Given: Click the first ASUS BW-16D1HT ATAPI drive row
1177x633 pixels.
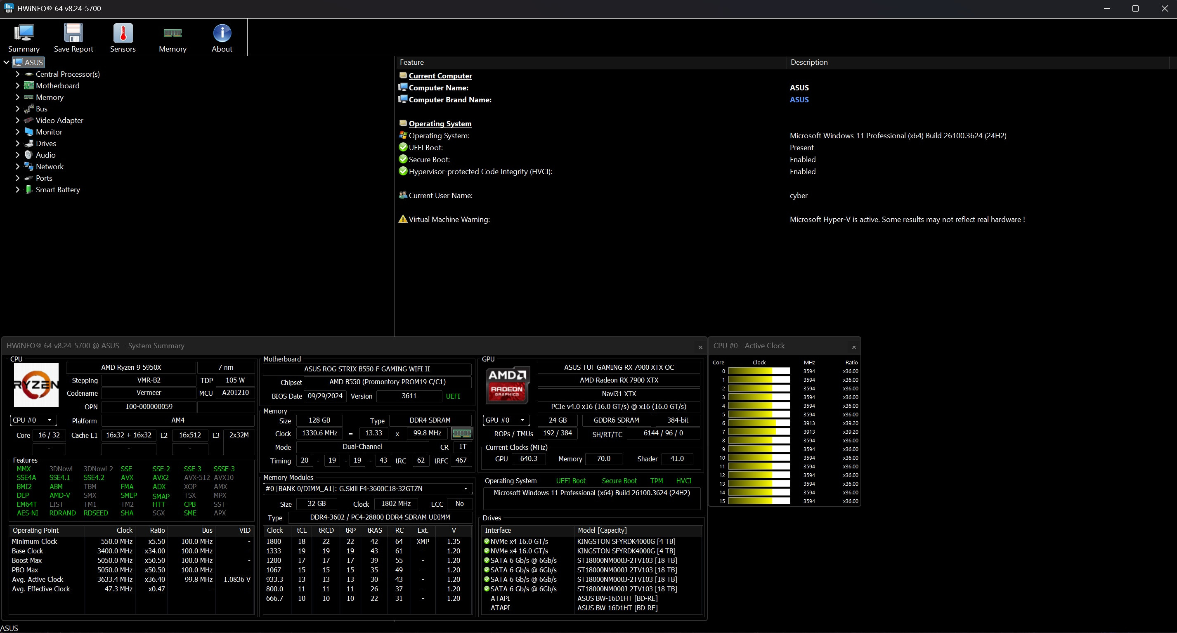Looking at the screenshot, I should tap(592, 598).
